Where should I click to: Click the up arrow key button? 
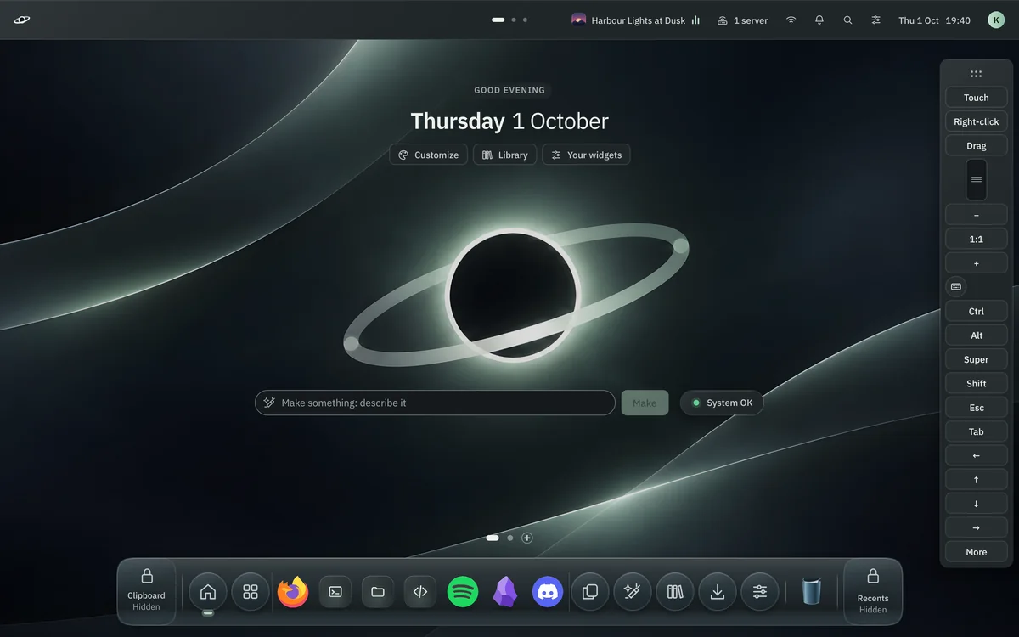(977, 479)
